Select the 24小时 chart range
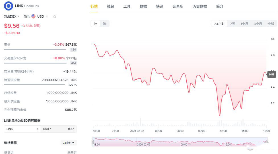The image size is (278, 154). 219,24
